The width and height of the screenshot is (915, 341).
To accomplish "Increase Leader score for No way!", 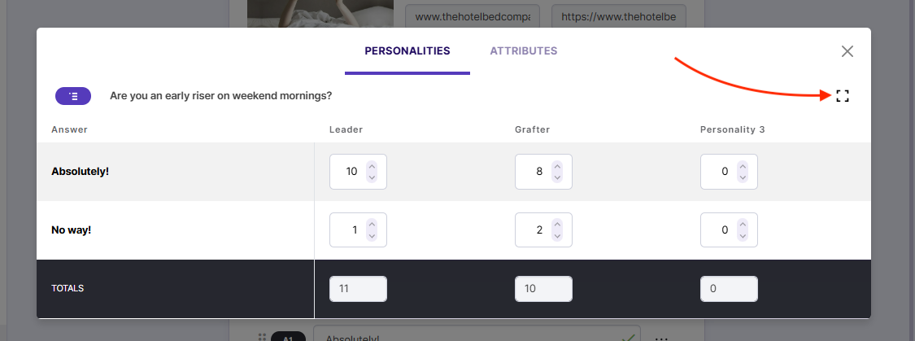I will click(x=372, y=225).
